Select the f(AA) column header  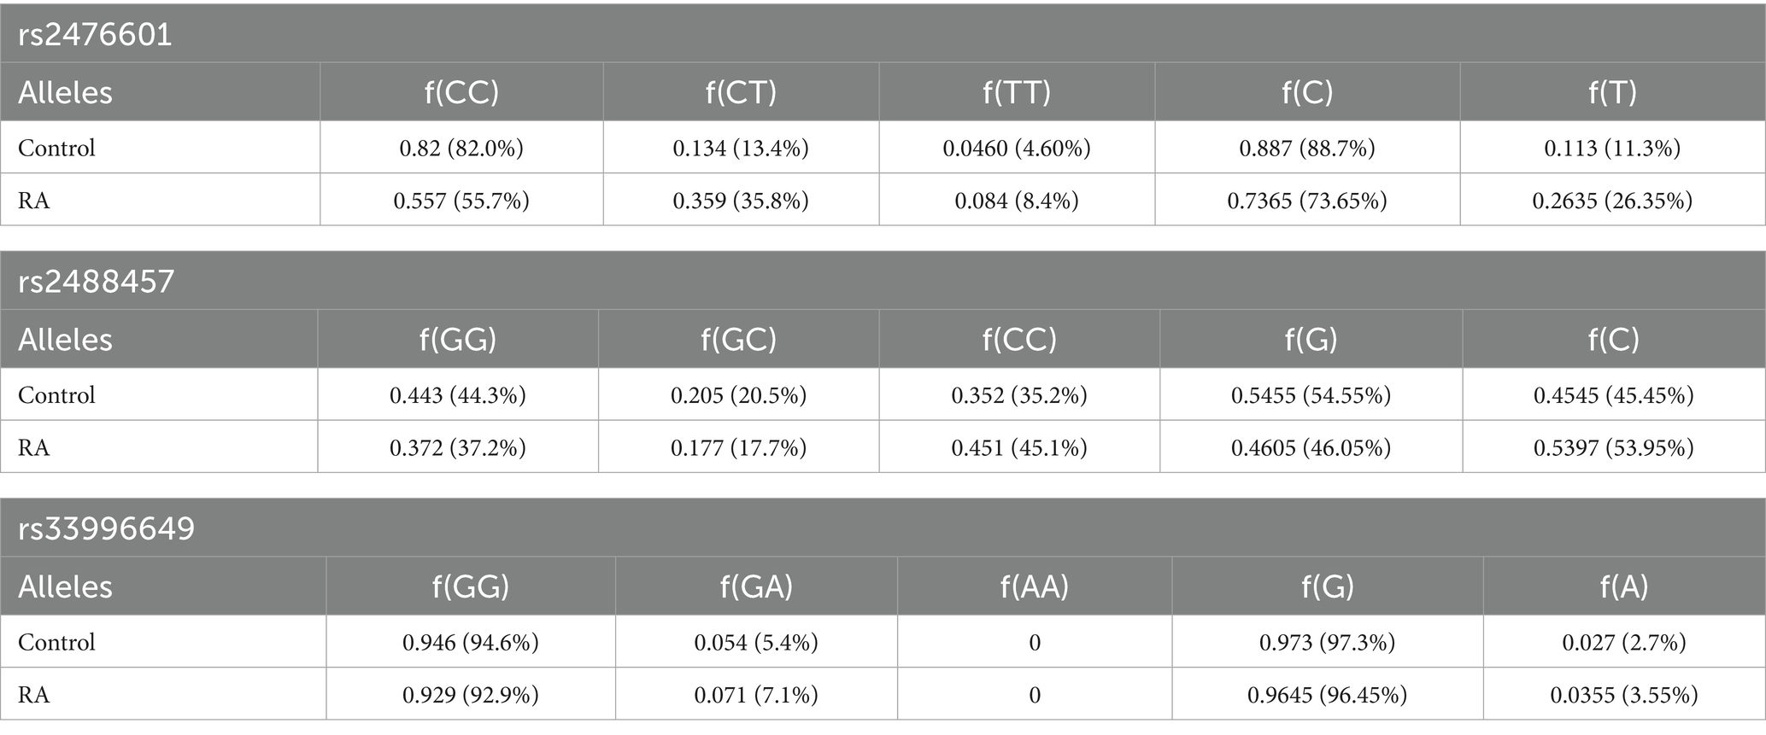click(x=1034, y=587)
